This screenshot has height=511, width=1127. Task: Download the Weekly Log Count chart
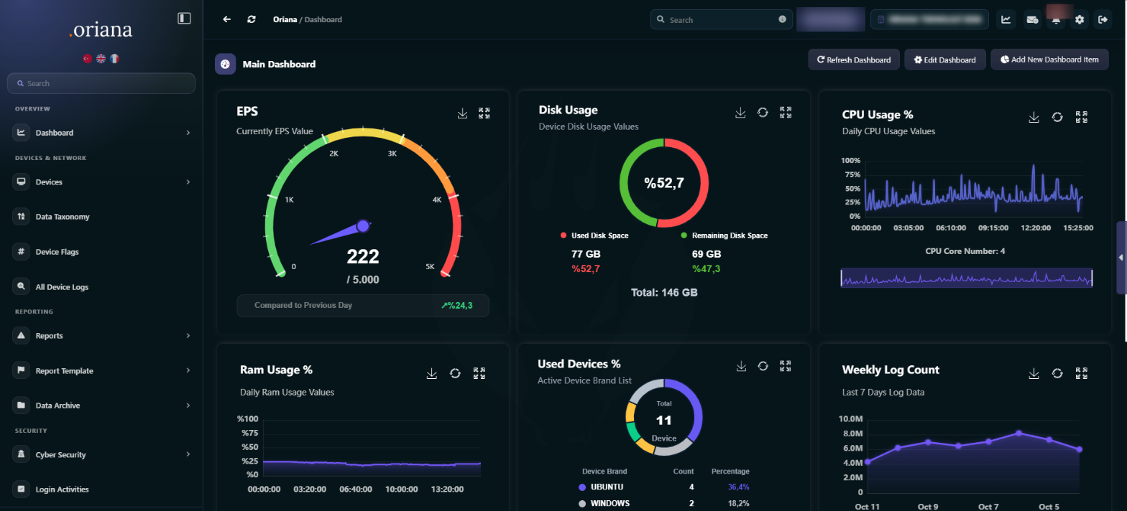point(1034,373)
